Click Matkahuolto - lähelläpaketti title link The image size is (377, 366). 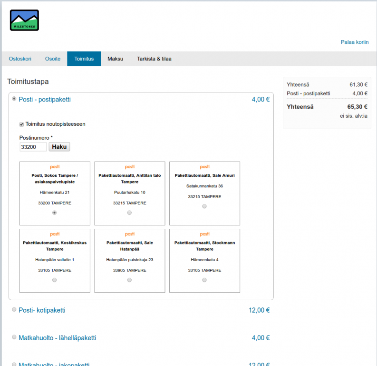coord(58,338)
